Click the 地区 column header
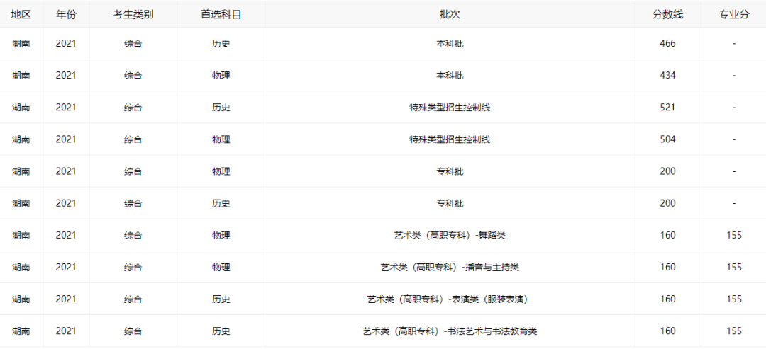Screen dimensions: 766x349 point(21,14)
